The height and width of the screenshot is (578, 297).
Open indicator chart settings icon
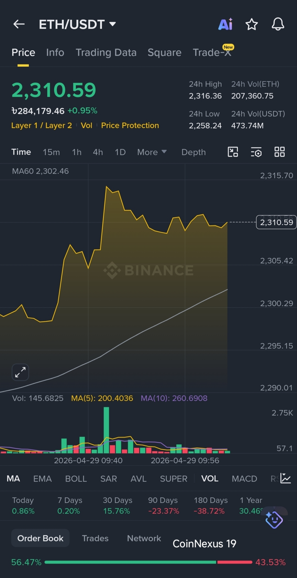(285, 478)
